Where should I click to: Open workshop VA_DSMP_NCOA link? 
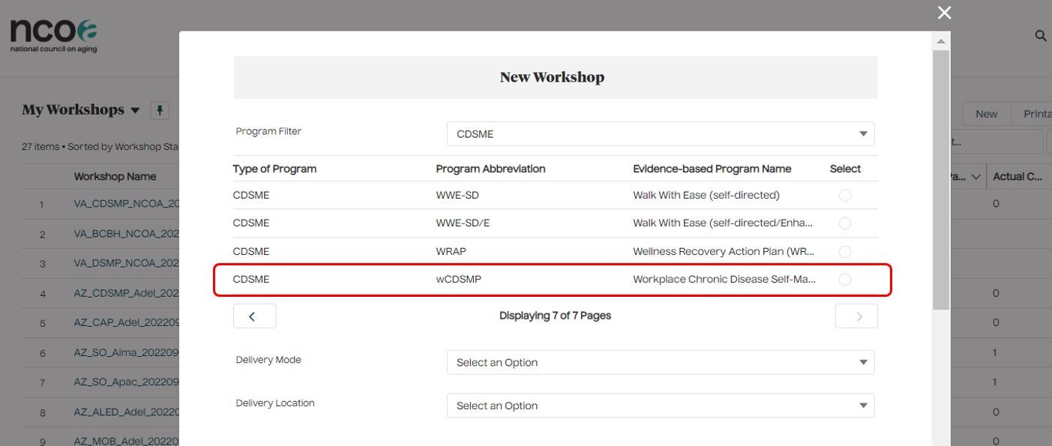coord(126,264)
